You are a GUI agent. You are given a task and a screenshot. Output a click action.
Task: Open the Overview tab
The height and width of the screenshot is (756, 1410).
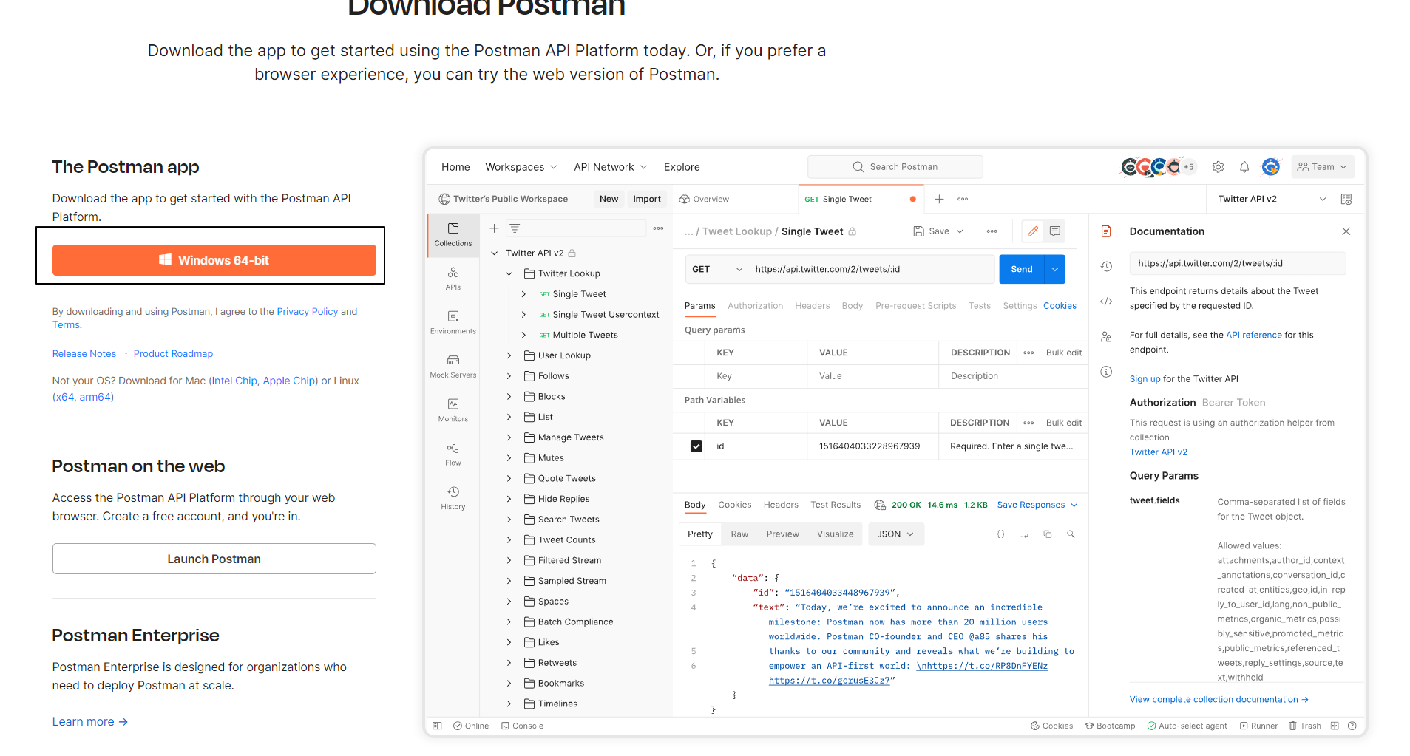(x=704, y=199)
